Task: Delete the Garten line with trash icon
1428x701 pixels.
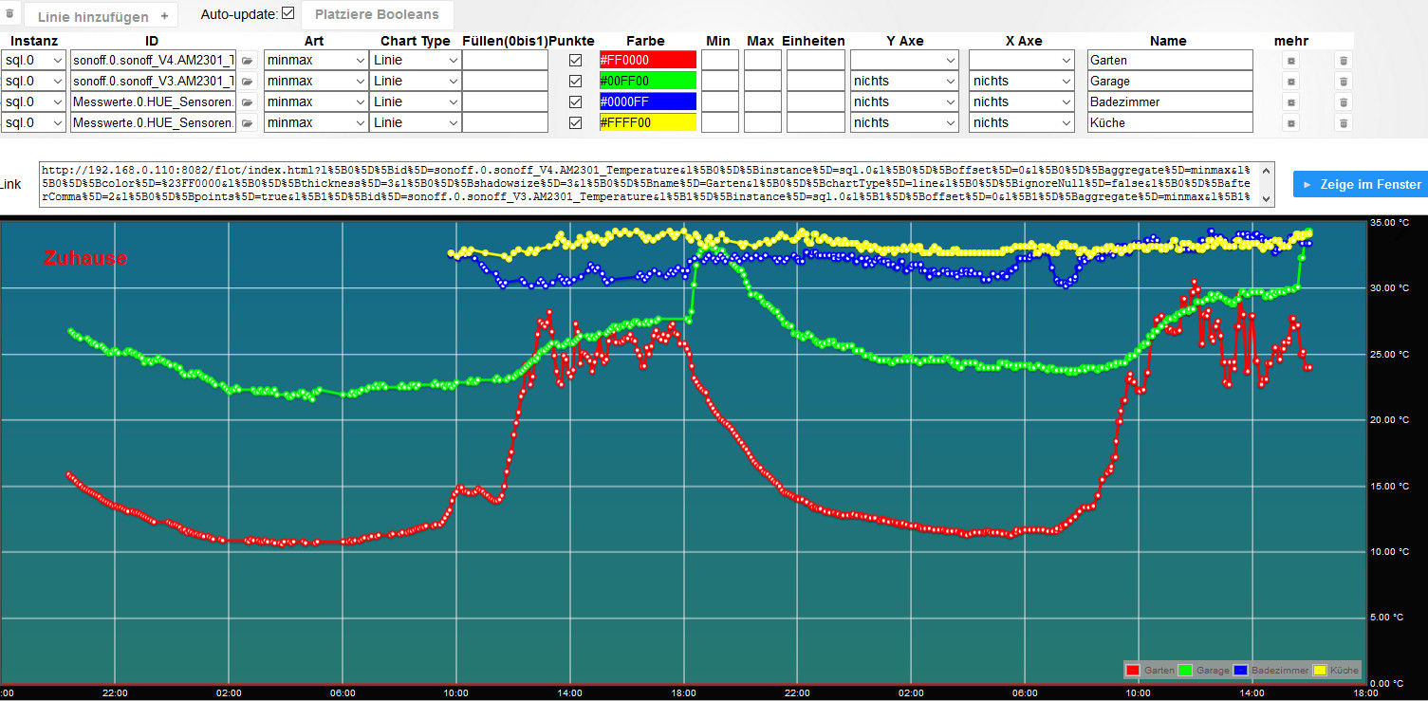Action: coord(1343,61)
